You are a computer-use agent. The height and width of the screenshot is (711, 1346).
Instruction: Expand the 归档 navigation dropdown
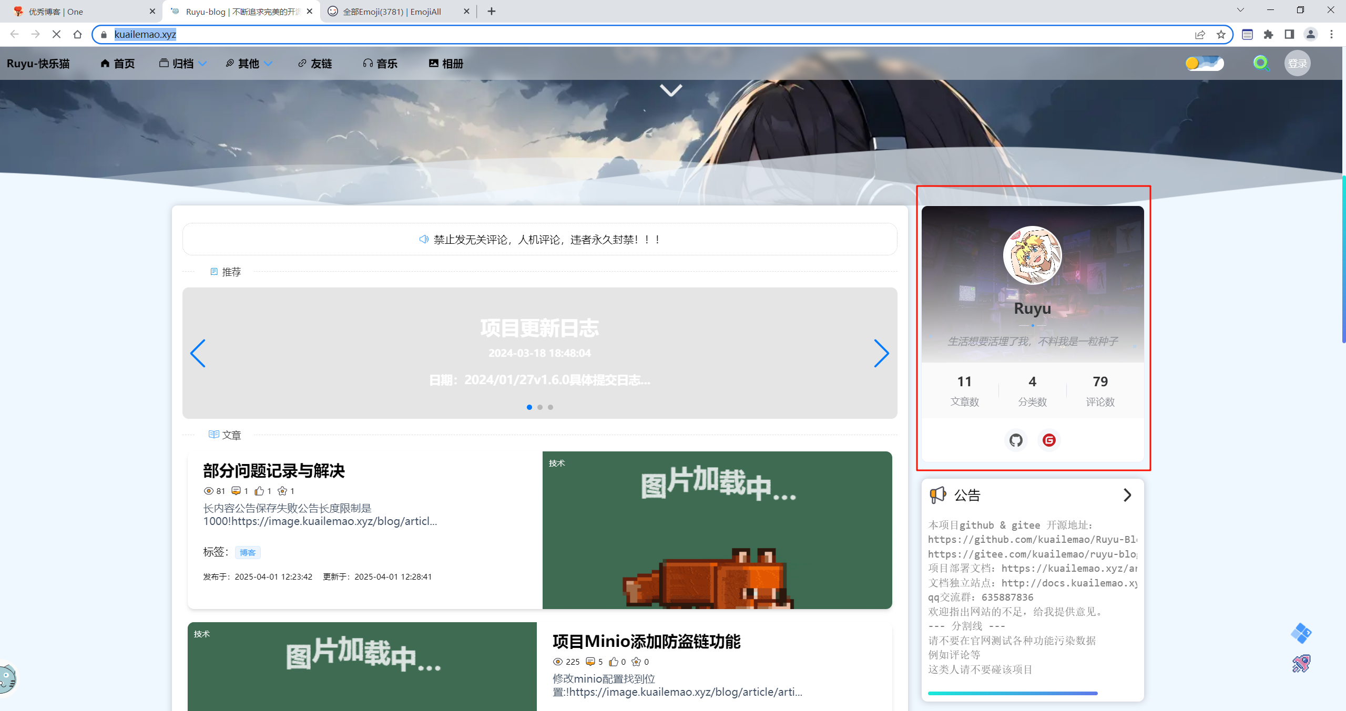(183, 64)
